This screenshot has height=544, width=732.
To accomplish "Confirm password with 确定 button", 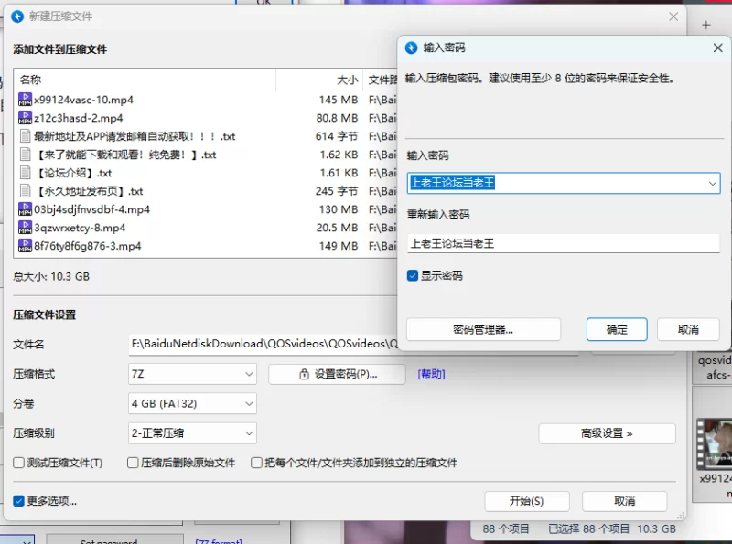I will [617, 330].
